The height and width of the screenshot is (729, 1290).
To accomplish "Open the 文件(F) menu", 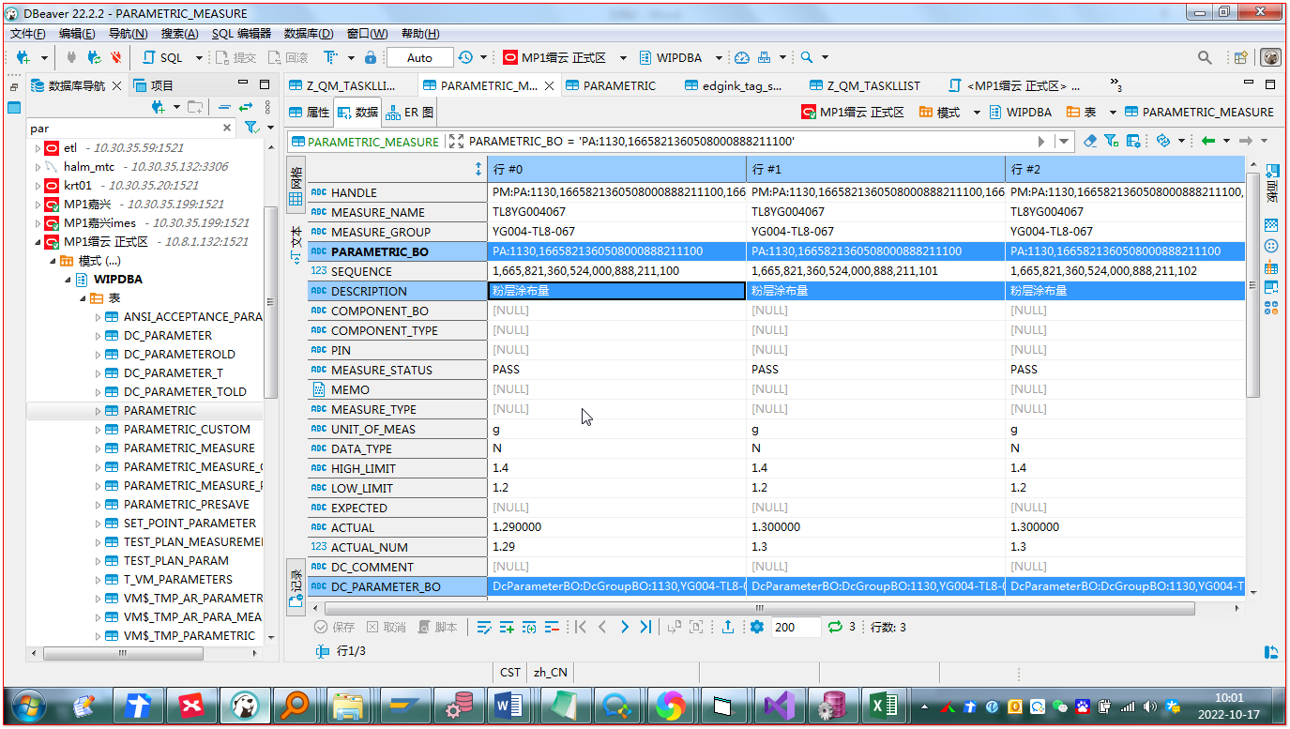I will click(x=28, y=34).
